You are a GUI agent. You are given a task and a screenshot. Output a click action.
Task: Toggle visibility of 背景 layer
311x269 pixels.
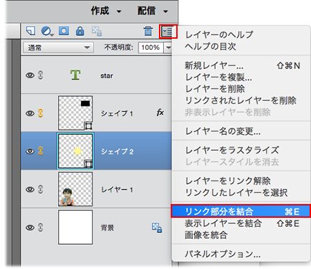[x=30, y=228]
